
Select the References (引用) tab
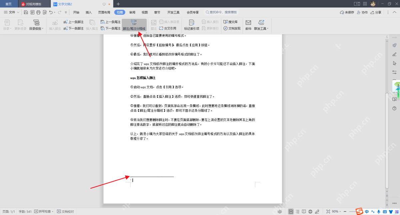coord(120,12)
